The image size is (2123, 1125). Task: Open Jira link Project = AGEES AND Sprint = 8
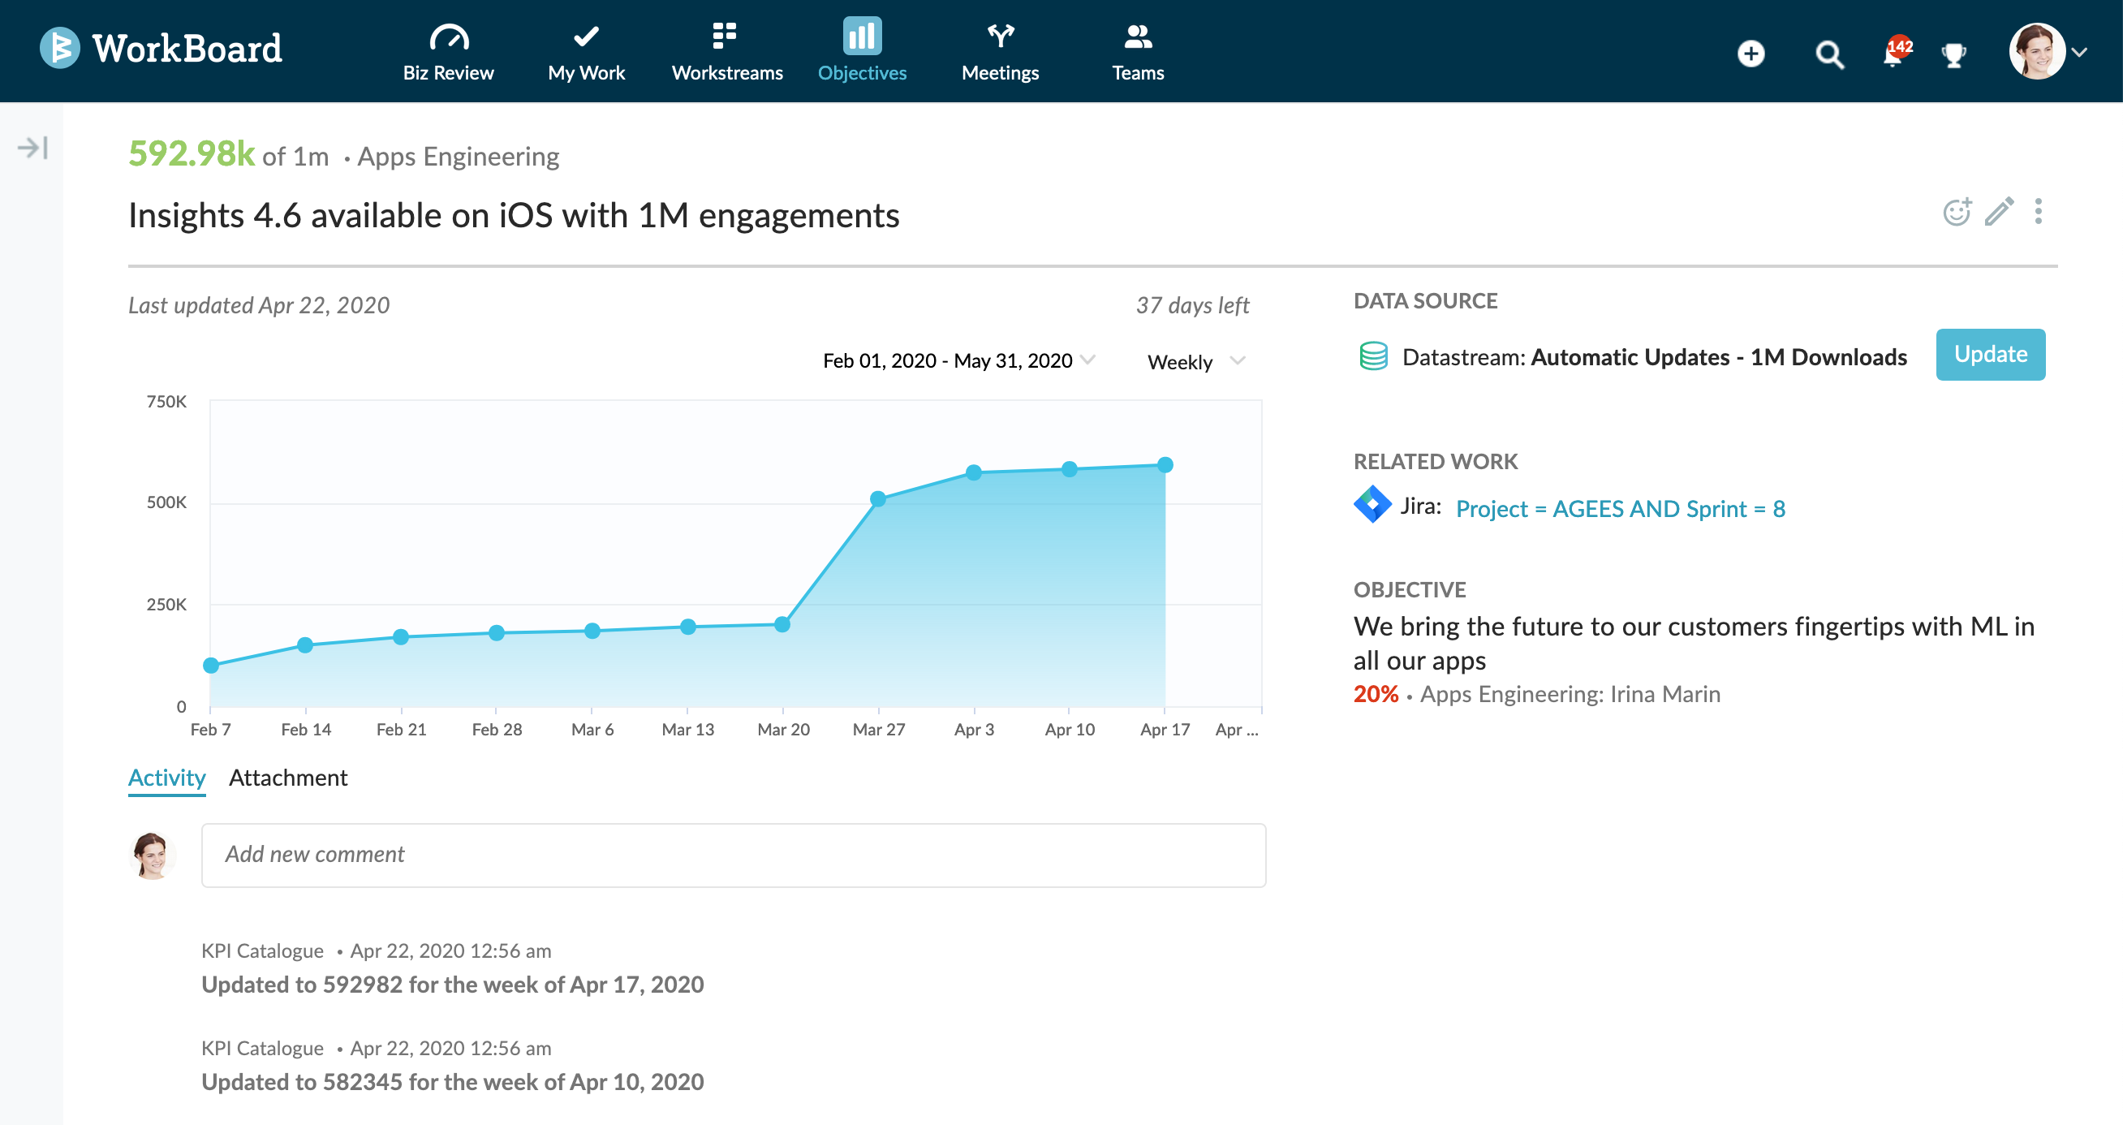point(1621,508)
